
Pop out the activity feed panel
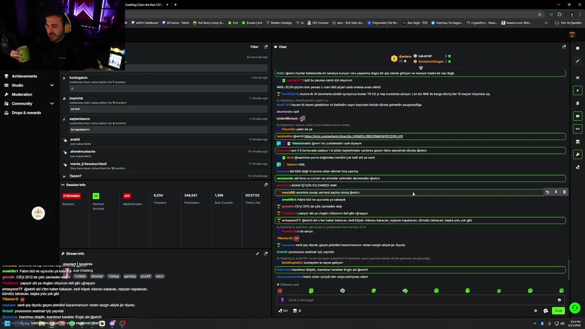(x=266, y=47)
